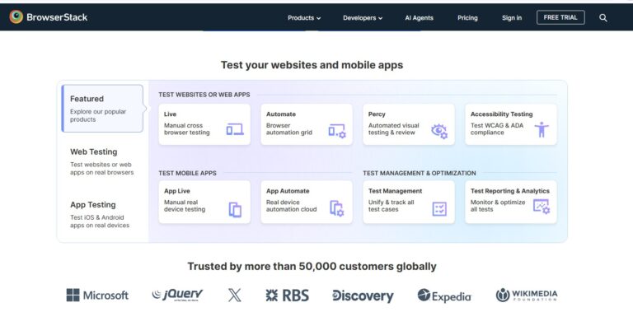Screen dimensions: 633x312
Task: Open the App Live title link
Action: (x=177, y=191)
